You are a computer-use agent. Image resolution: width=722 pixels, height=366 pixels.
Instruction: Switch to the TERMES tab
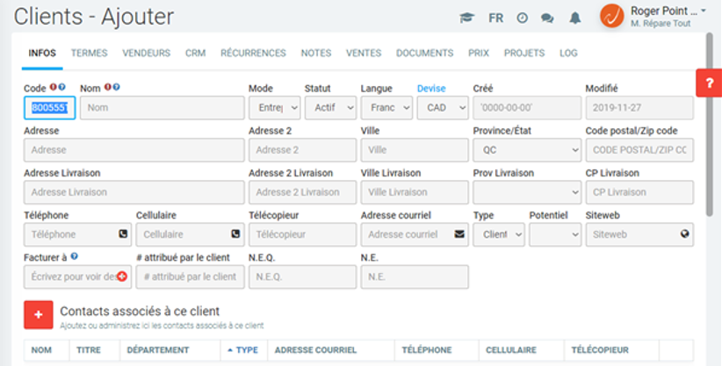[89, 54]
